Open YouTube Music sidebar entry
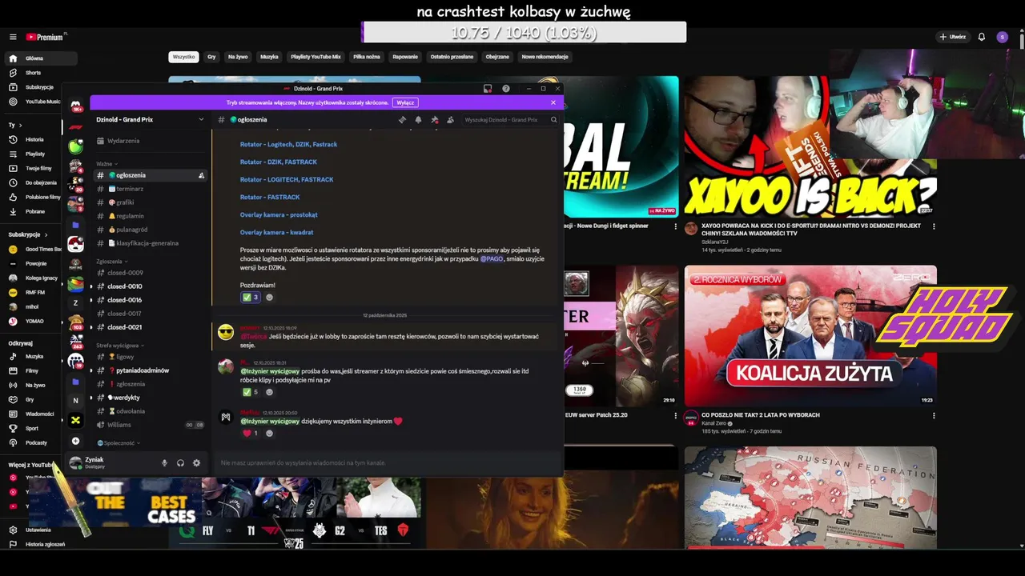The image size is (1025, 576). click(x=32, y=102)
